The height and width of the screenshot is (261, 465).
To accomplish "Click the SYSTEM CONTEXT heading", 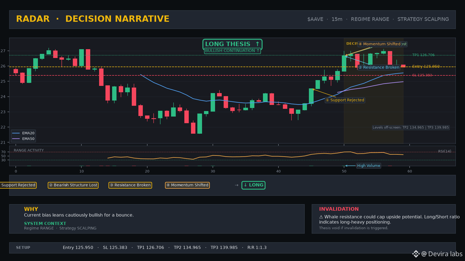I will [x=45, y=223].
